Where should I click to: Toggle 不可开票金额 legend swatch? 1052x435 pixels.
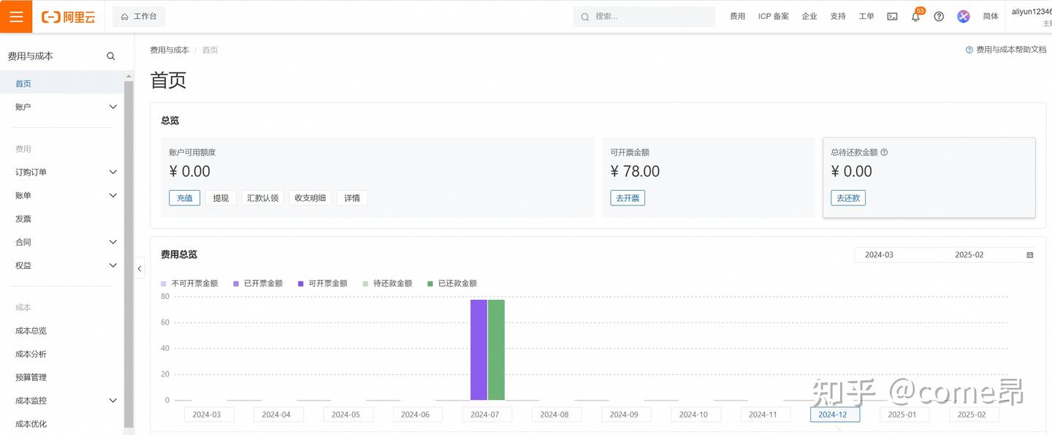pyautogui.click(x=164, y=284)
